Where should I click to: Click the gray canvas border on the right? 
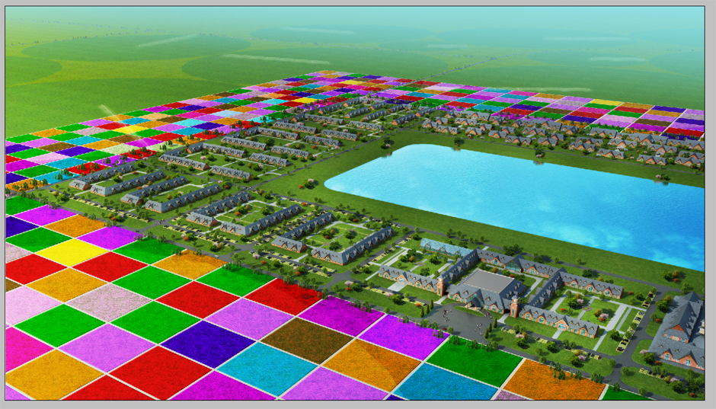710,206
